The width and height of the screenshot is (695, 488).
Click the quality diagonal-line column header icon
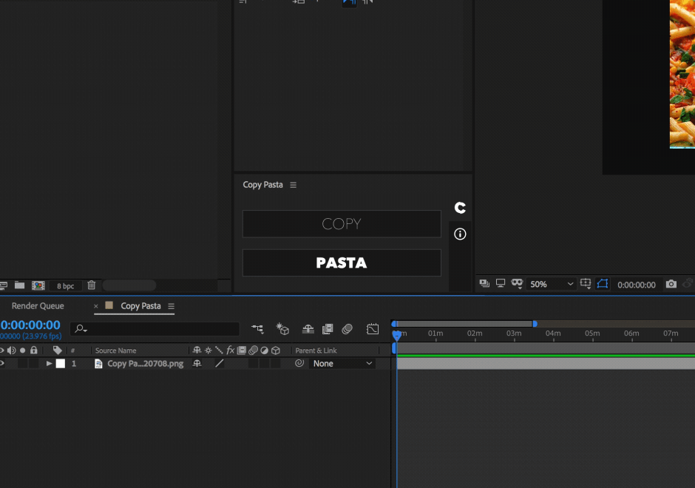pos(219,350)
